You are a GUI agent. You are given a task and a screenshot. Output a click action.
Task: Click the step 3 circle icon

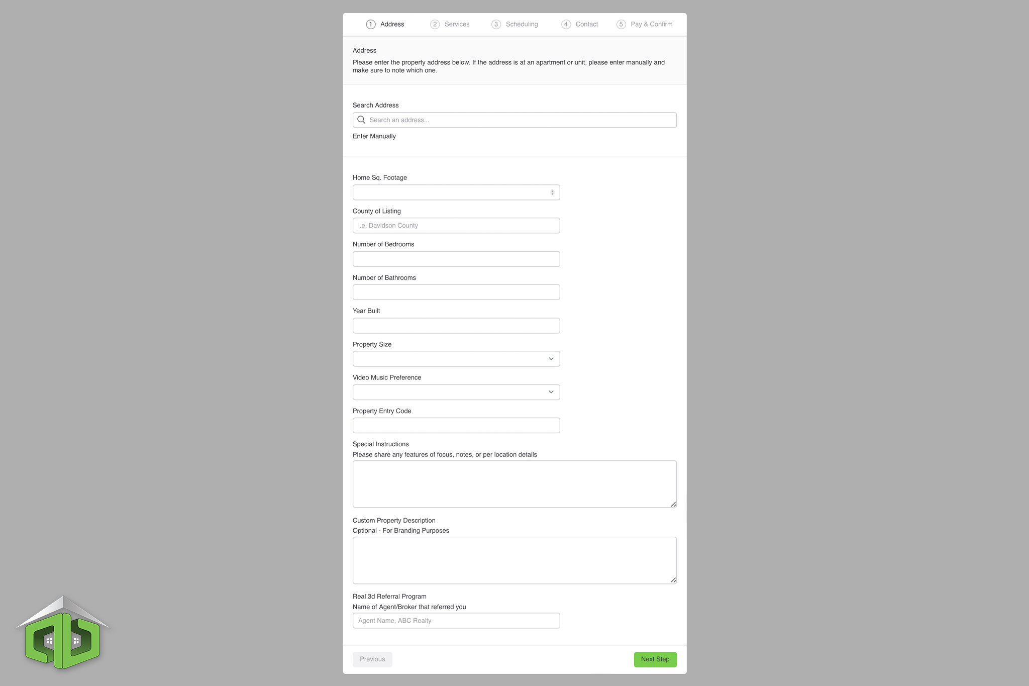coord(496,24)
